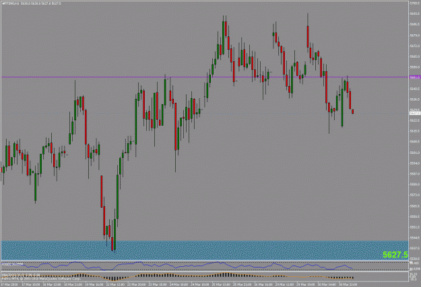Select the orange MACD signal line
421x287 pixels.
pos(177,275)
